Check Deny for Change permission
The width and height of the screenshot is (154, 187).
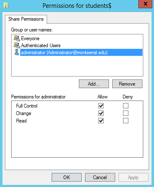point(126,113)
